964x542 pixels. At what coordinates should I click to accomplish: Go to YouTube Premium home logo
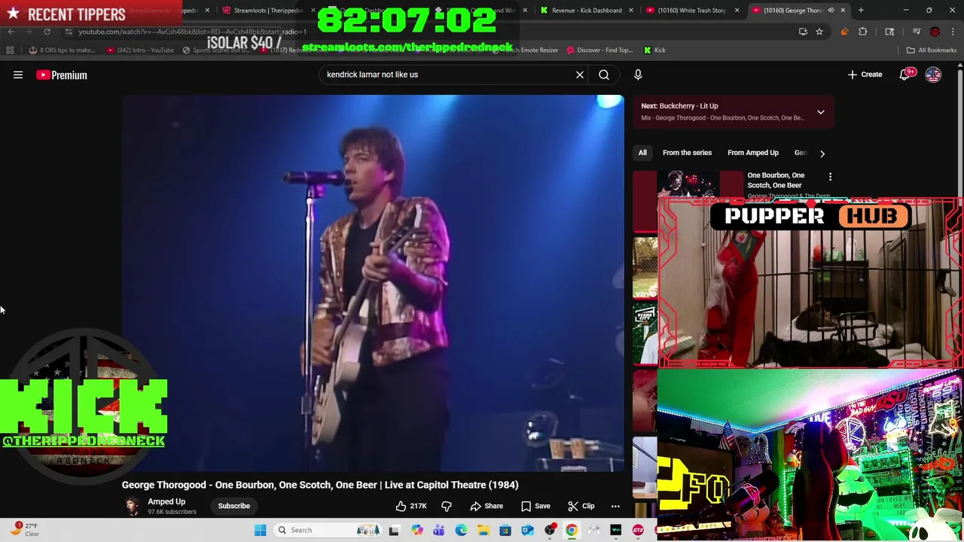[62, 75]
